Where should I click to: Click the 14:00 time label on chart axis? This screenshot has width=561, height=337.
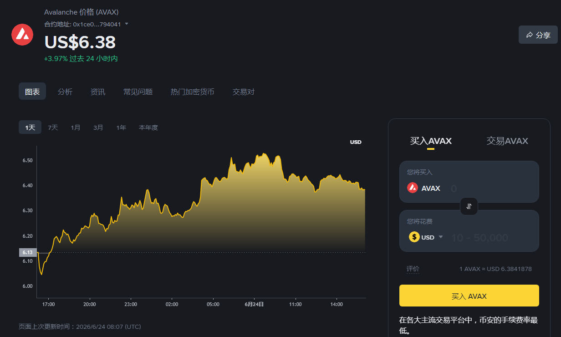(x=337, y=304)
